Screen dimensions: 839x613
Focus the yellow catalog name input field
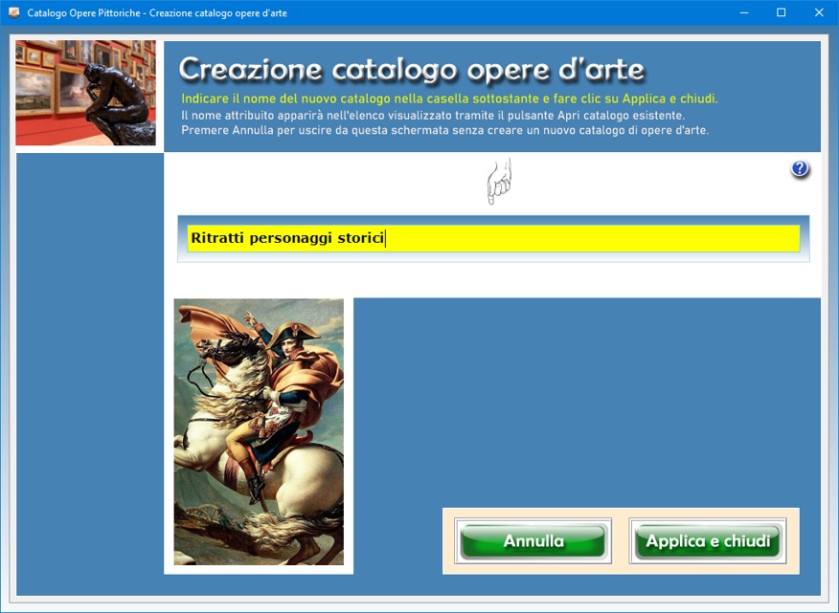click(x=493, y=238)
